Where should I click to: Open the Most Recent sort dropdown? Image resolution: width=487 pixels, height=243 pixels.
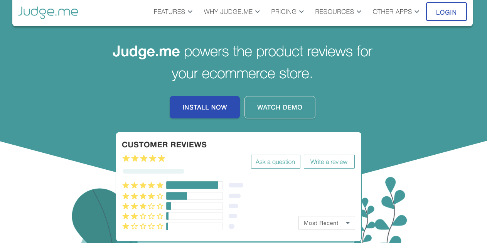click(x=327, y=223)
